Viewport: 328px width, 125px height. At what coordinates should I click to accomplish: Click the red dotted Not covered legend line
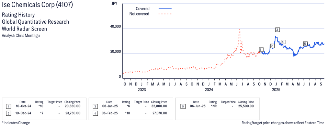click(x=165, y=14)
